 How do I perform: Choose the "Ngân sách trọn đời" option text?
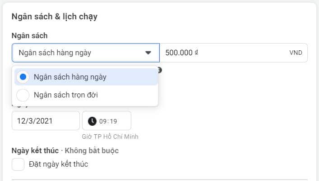coord(66,95)
